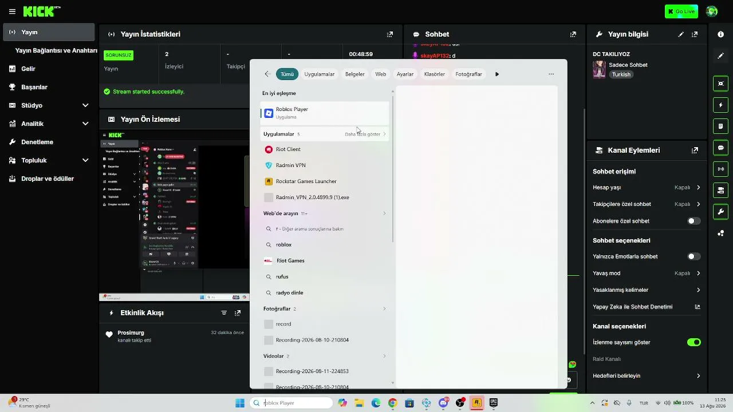Expand Web'de arayın search section

pos(384,213)
